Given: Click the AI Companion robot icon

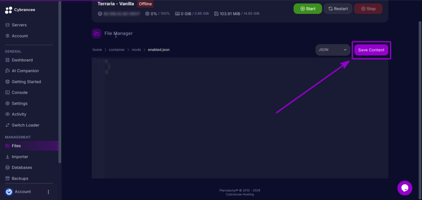Looking at the screenshot, I should click(x=7, y=71).
